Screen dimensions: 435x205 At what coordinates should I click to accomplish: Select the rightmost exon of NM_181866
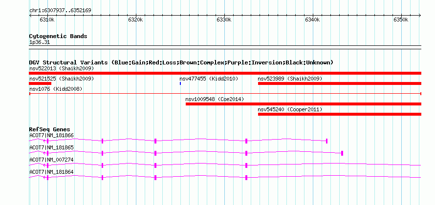pos(327,141)
